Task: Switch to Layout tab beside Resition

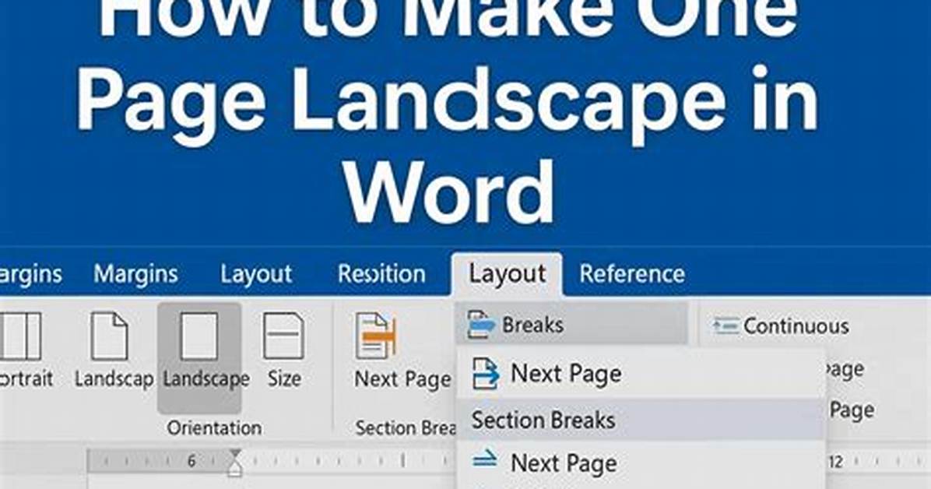Action: (x=256, y=275)
